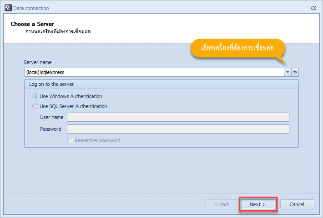Tick the Remember password checkbox
The height and width of the screenshot is (218, 323).
70,140
